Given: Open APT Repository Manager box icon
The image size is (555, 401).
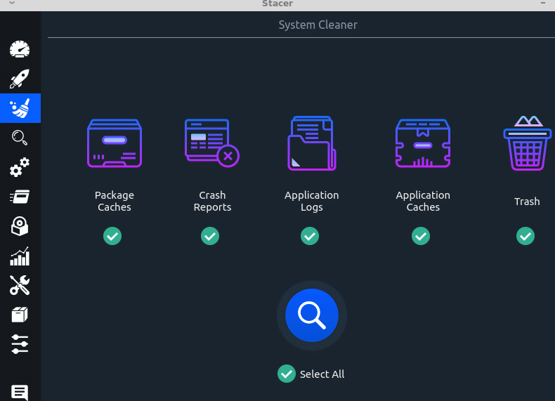Looking at the screenshot, I should [x=20, y=315].
